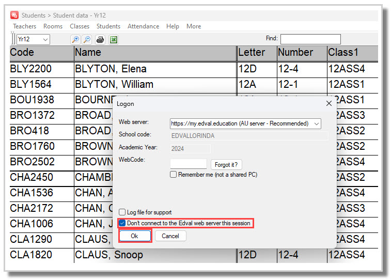Click Class1 12ASS4 in CLA1820 row
The image size is (391, 280).
(x=353, y=255)
